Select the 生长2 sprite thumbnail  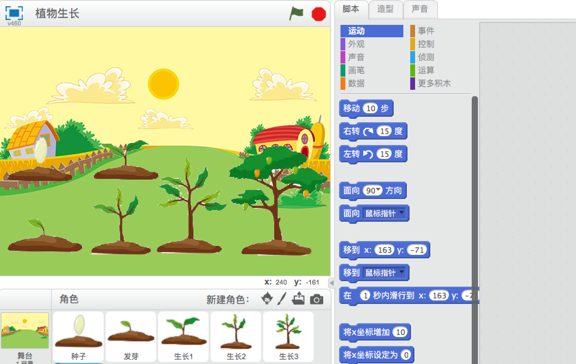[236, 336]
